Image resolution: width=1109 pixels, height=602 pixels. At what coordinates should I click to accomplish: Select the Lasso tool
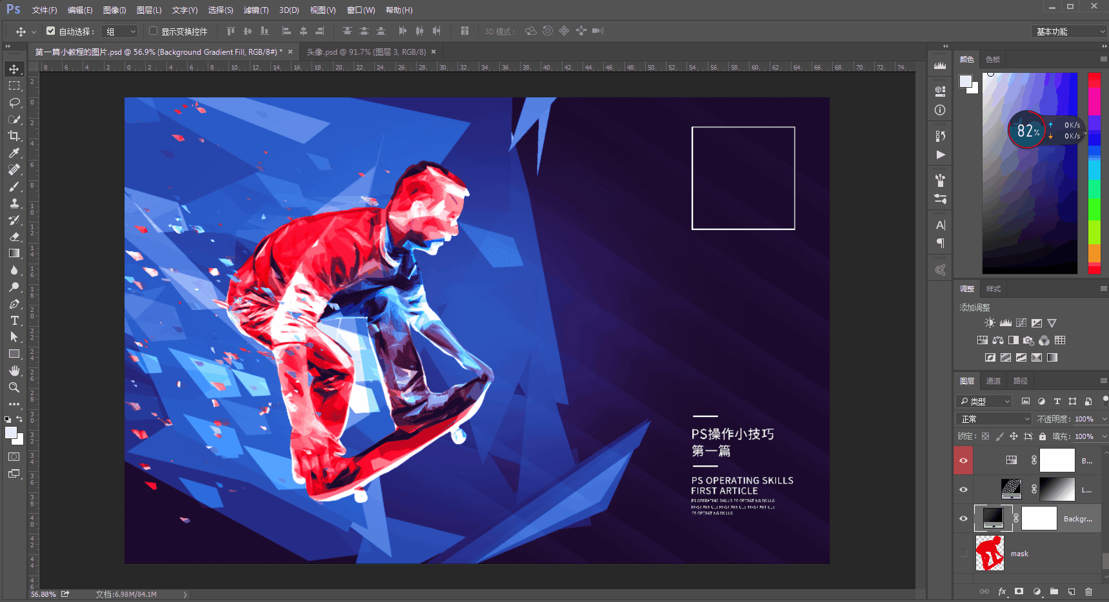click(14, 102)
